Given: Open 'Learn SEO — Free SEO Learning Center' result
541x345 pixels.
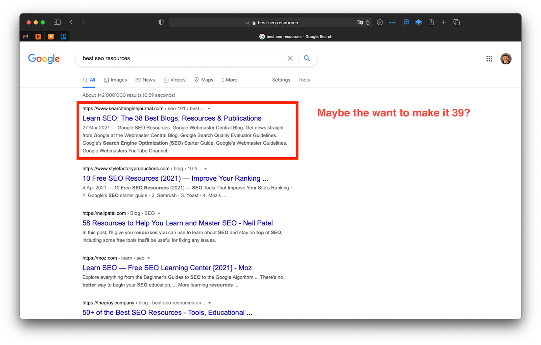Looking at the screenshot, I should 167,268.
